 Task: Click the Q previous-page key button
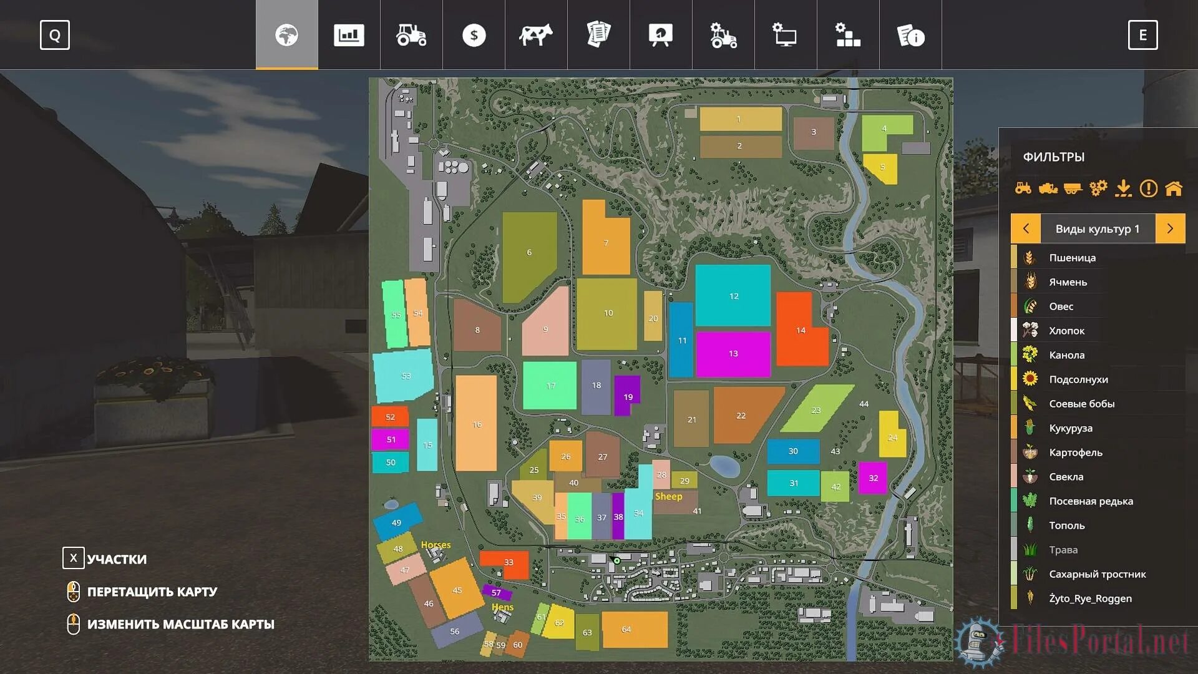point(55,35)
